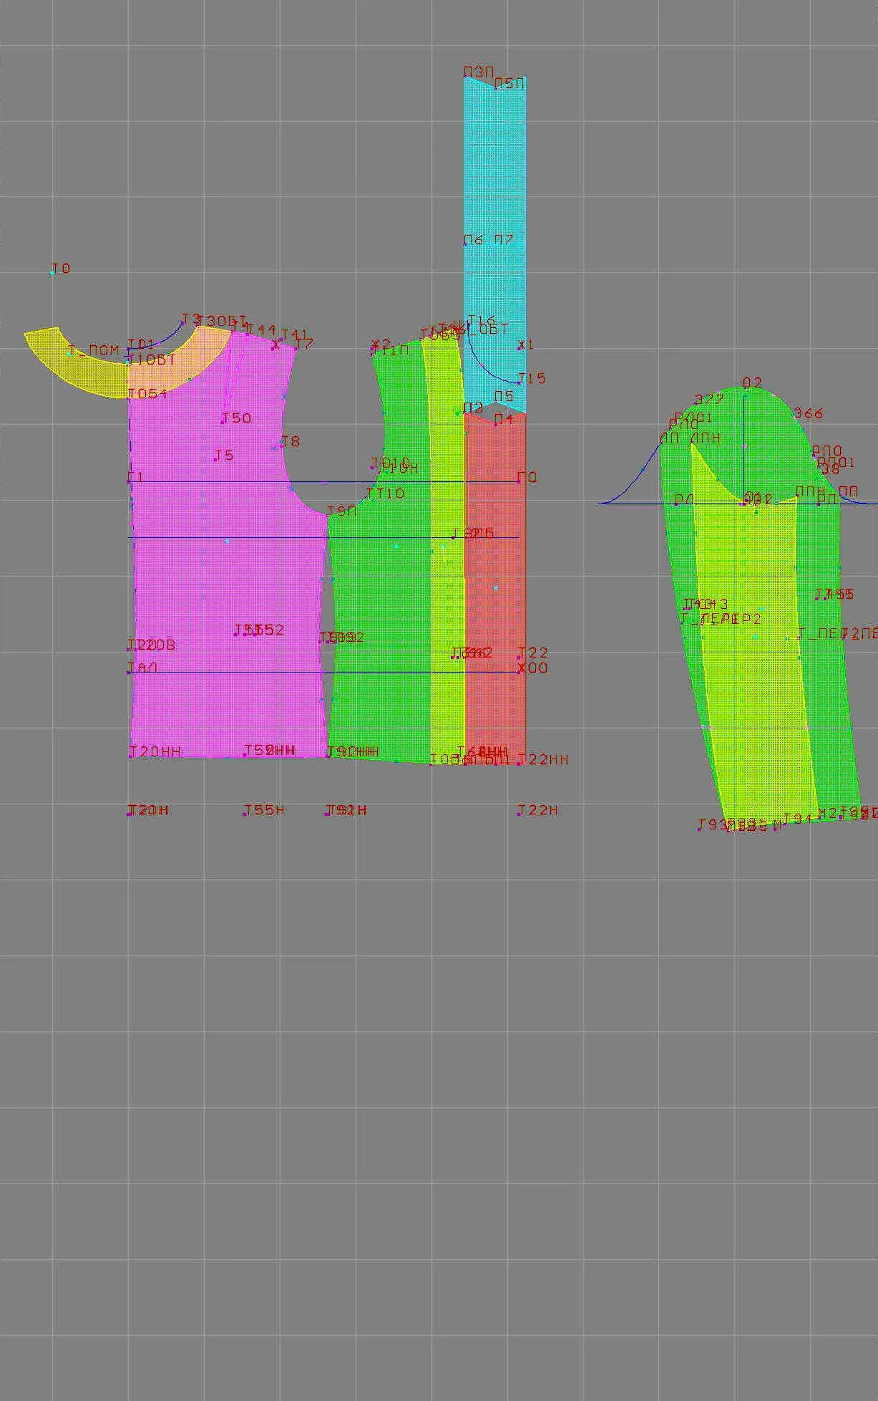
Task: Select the 377 sleeve cap label
Action: pos(709,400)
